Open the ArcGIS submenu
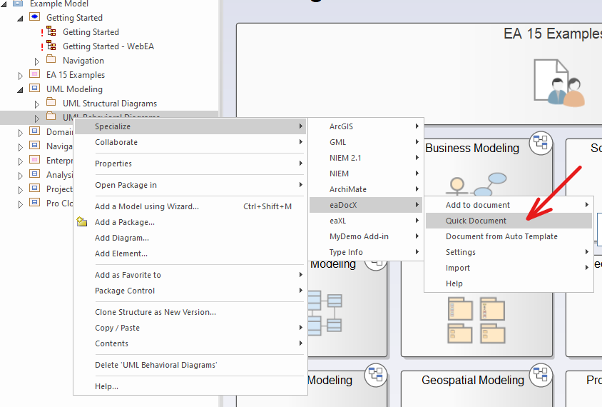 (x=366, y=126)
